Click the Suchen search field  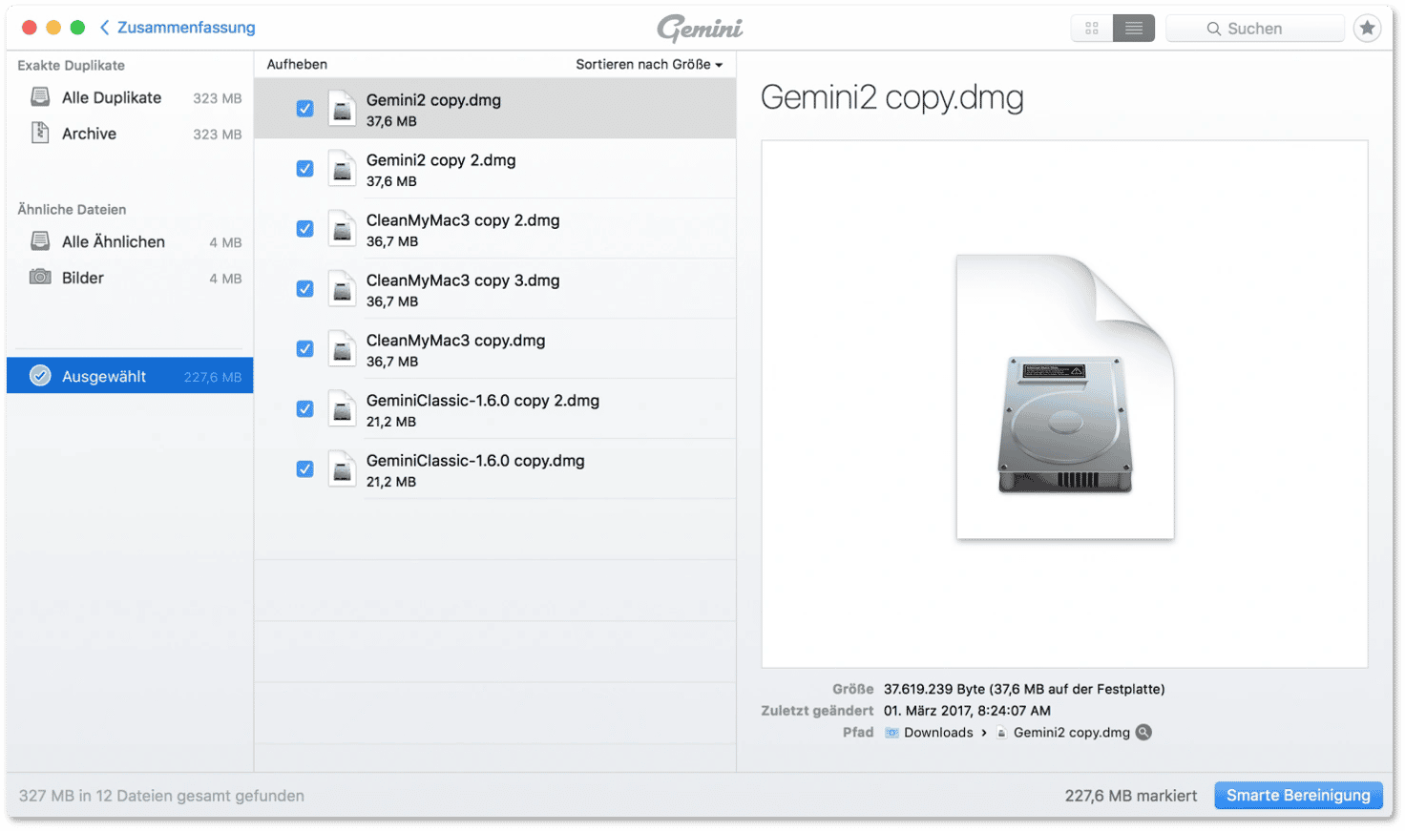point(1254,29)
